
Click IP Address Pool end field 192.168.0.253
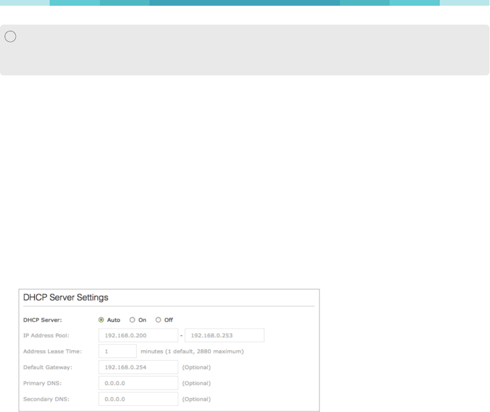tap(224, 336)
